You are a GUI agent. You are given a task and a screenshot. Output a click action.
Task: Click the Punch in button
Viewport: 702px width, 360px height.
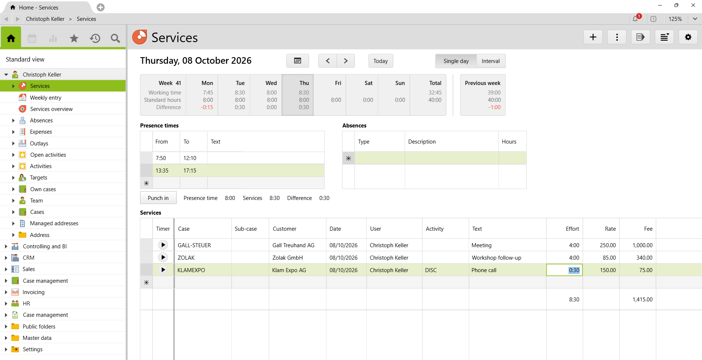click(158, 198)
